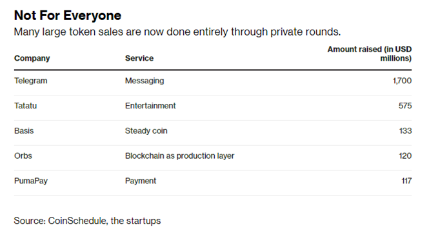The width and height of the screenshot is (429, 233).
Task: Select the 117 amount value
Action: tap(406, 181)
